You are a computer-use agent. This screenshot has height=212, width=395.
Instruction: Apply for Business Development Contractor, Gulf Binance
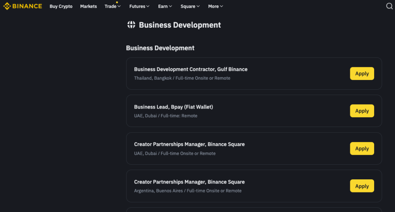point(362,73)
